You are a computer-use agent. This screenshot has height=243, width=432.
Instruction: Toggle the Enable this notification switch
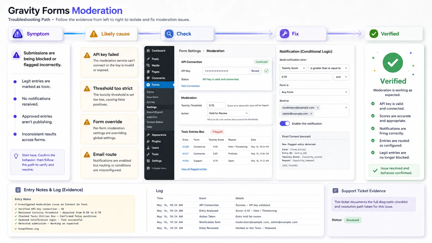point(285,123)
